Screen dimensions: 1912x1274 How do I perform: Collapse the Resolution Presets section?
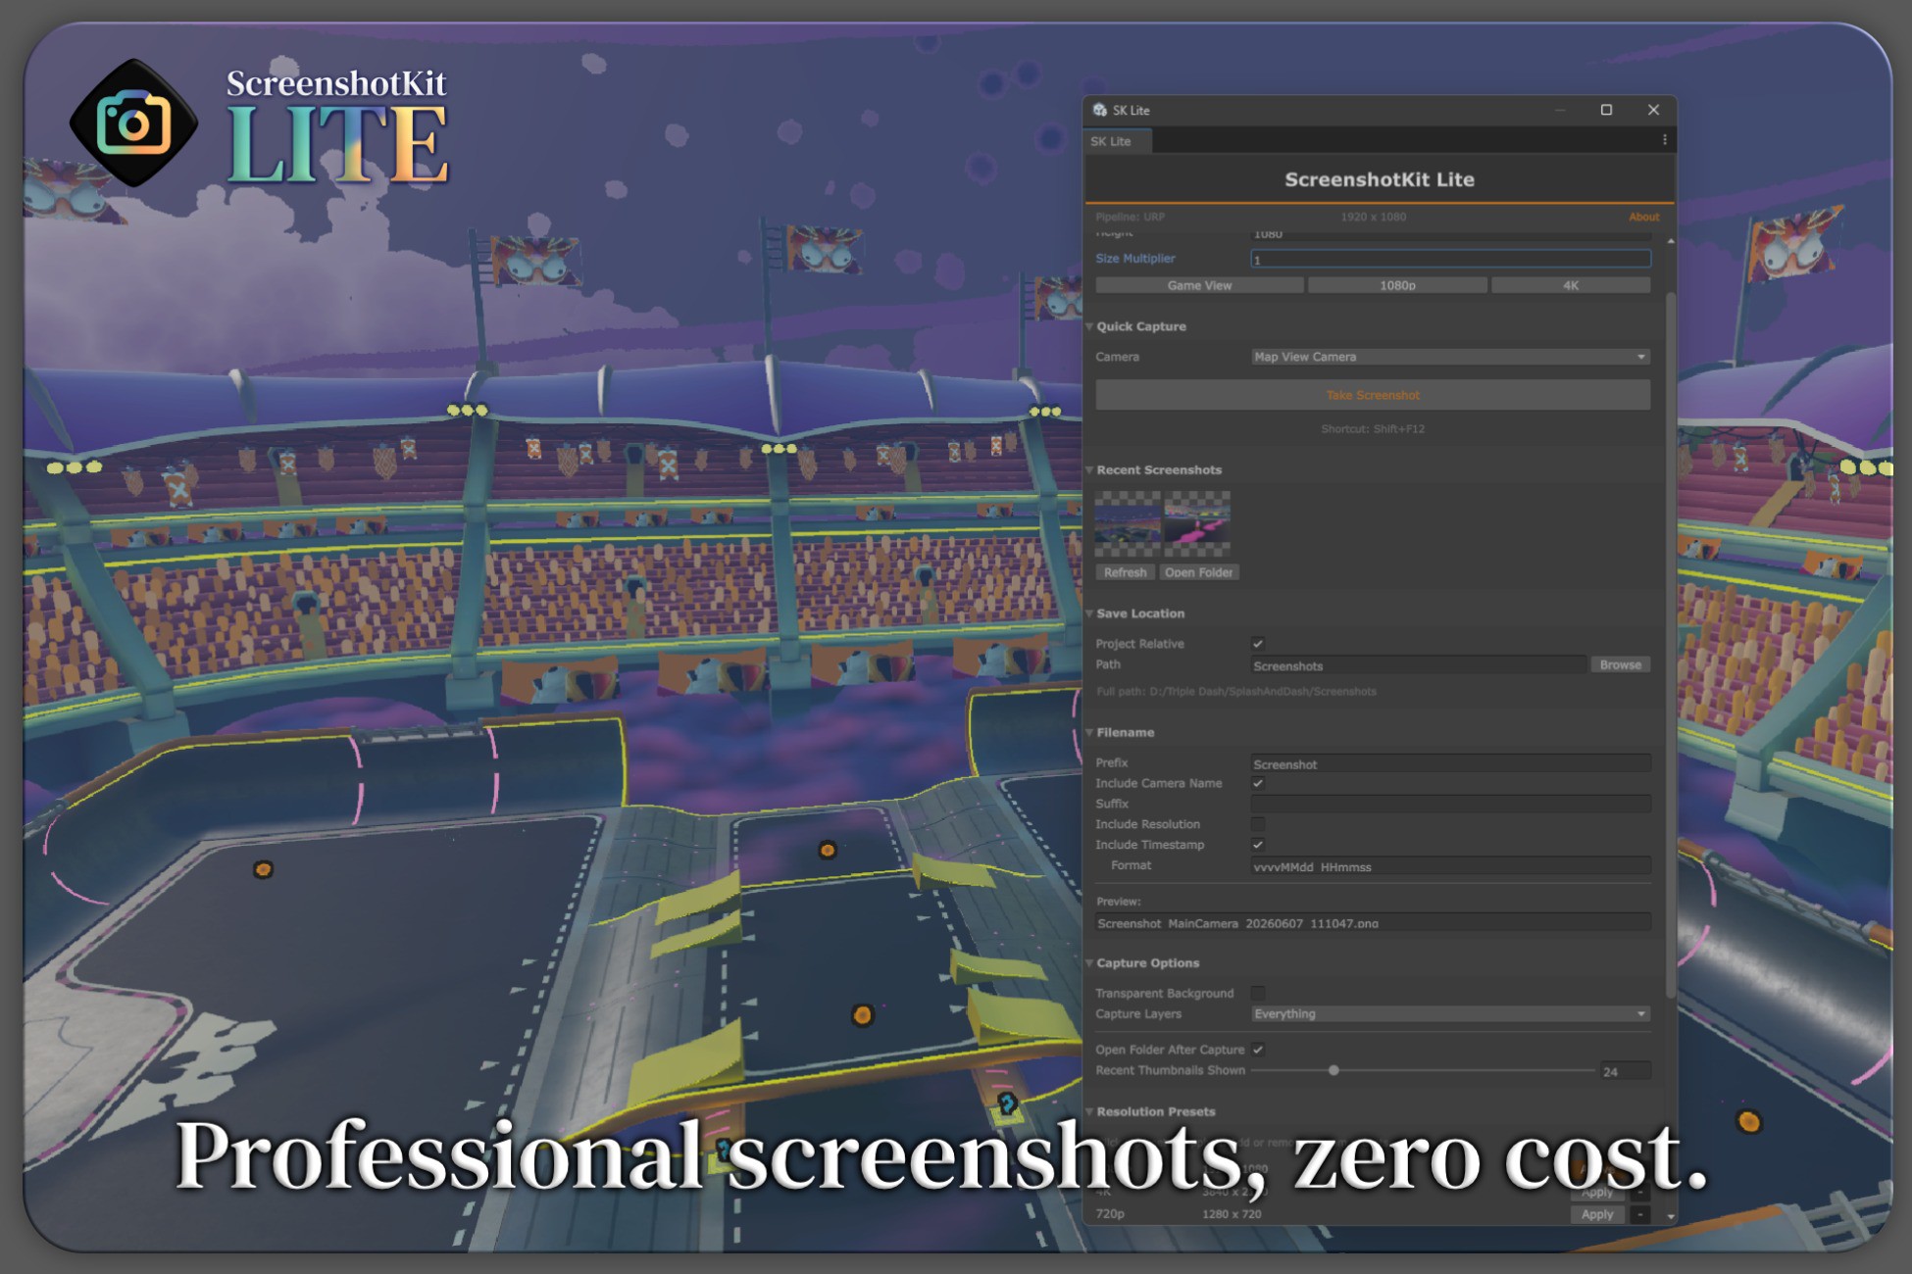pos(1089,1111)
